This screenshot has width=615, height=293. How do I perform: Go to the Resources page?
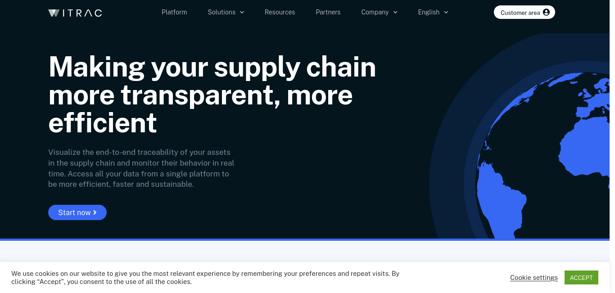point(280,12)
